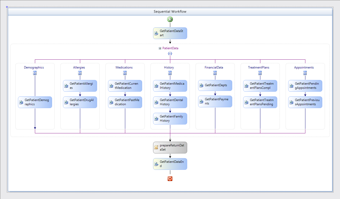Click the PatientData activity name

click(171, 48)
